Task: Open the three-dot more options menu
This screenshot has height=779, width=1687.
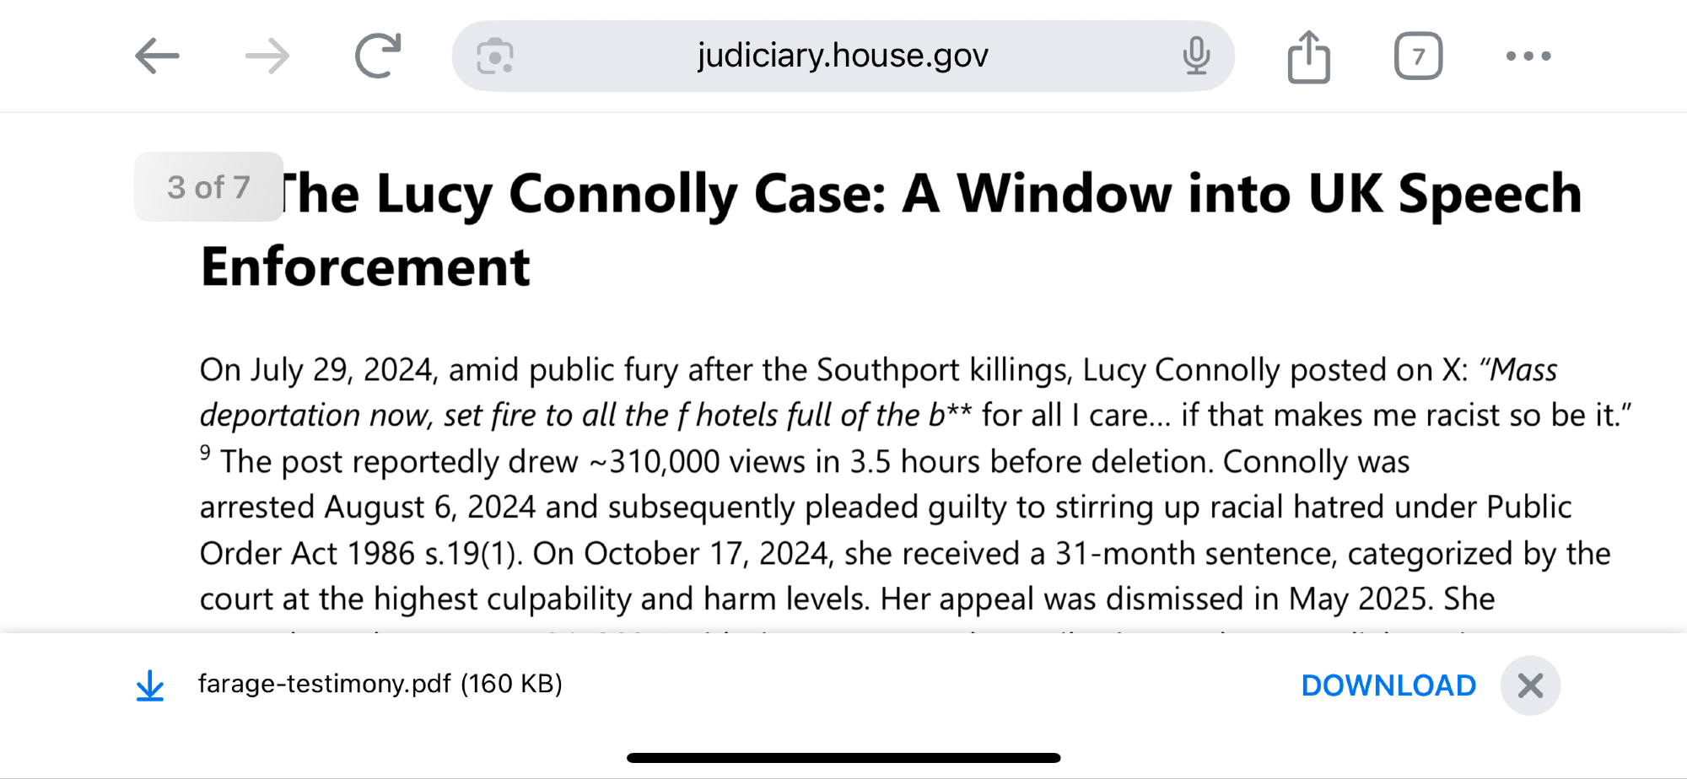Action: (1528, 56)
